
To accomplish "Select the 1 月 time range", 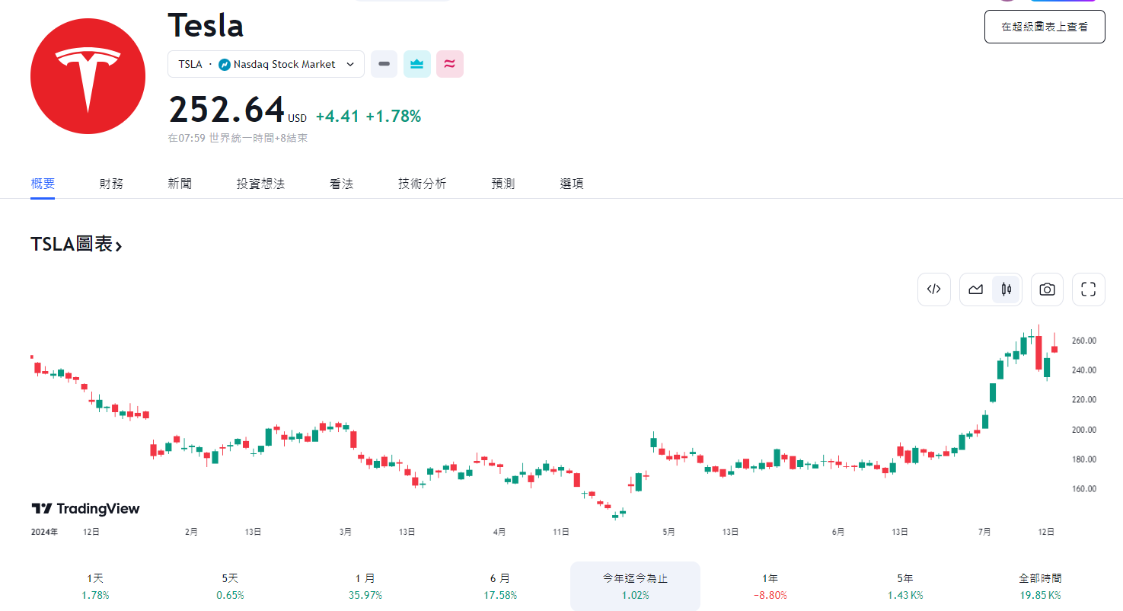I will tap(365, 586).
